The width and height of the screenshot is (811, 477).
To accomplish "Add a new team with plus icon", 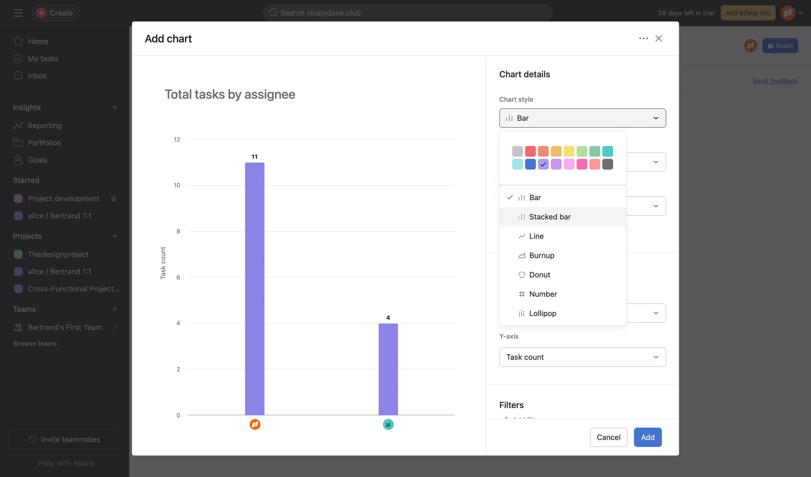I will click(x=115, y=309).
